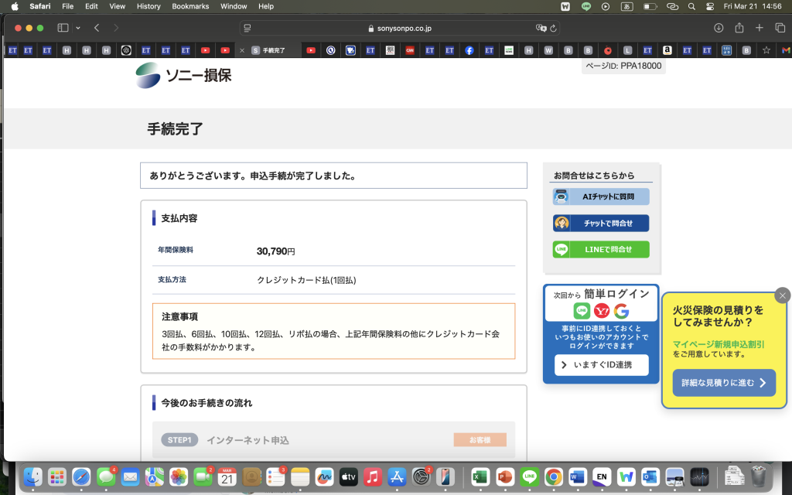Click the いますぐID連携 link
The width and height of the screenshot is (792, 495).
click(601, 365)
